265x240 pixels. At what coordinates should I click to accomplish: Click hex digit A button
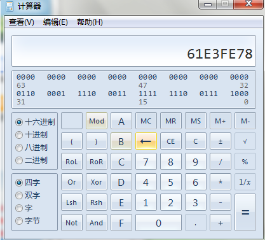click(x=121, y=121)
